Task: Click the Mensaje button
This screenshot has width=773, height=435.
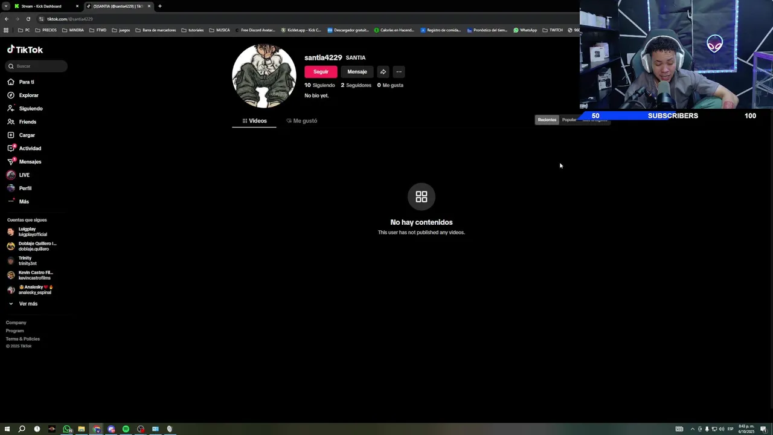Action: 357,72
